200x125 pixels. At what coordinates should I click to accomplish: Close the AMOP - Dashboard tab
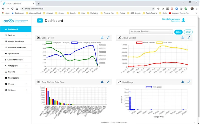(33, 4)
